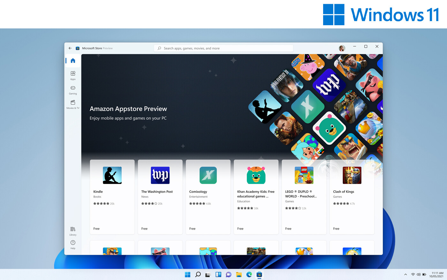
Task: Click the Kindle reader tile in banner
Action: (265, 107)
